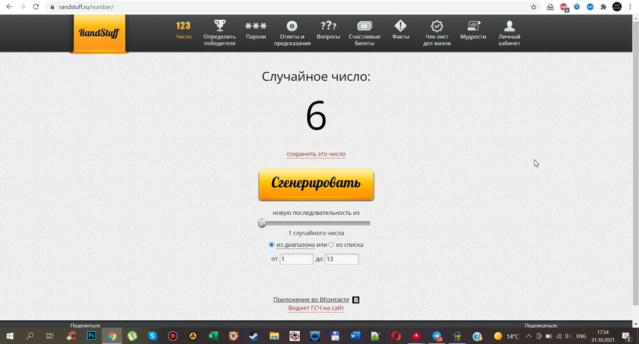
Task: Select the 'из диапазона' radio option
Action: [272, 245]
